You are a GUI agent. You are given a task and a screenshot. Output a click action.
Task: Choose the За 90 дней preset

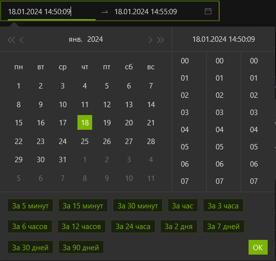click(81, 247)
